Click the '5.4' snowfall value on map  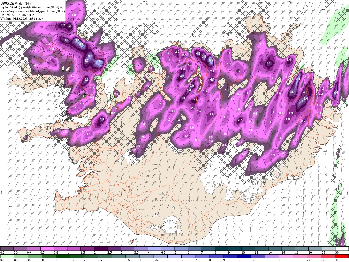point(211,60)
